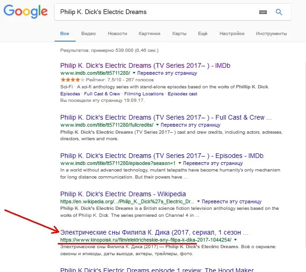Click the search input field

click(x=154, y=12)
